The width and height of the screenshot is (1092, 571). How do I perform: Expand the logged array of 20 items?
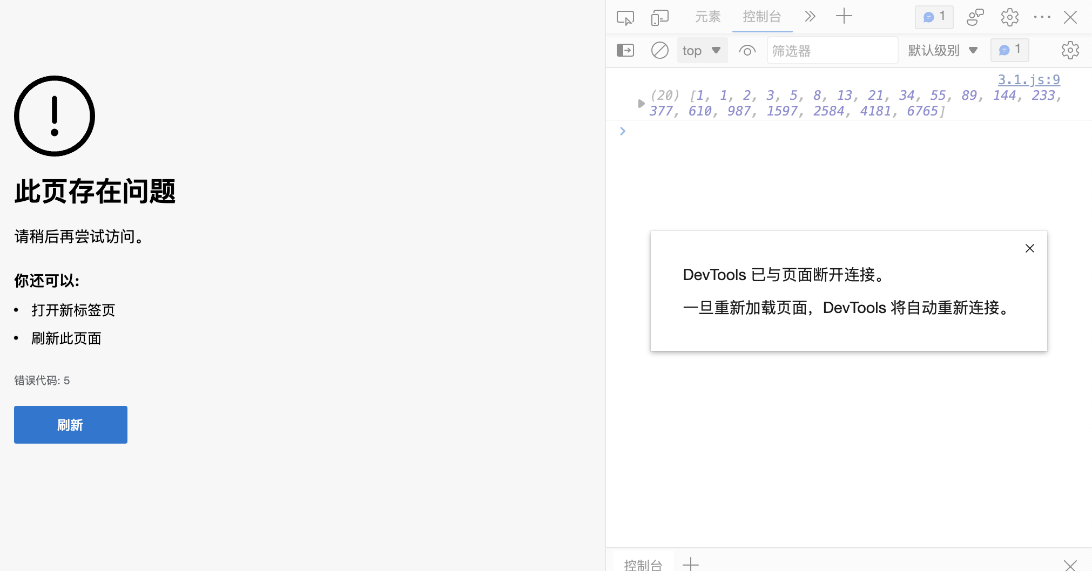coord(641,104)
